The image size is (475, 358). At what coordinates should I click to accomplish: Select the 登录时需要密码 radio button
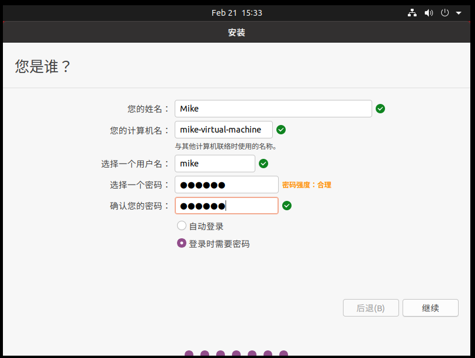coord(182,243)
